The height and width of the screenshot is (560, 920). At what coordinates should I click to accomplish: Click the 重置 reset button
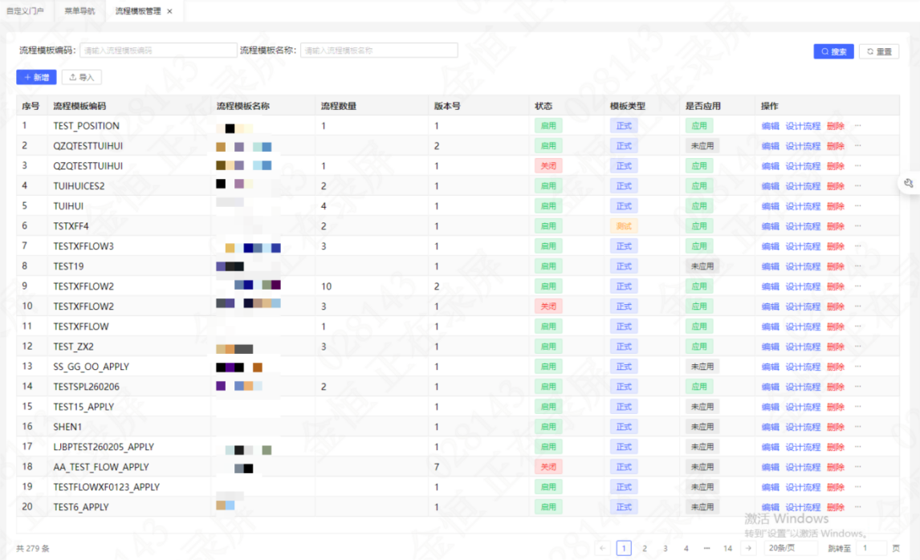(x=879, y=51)
